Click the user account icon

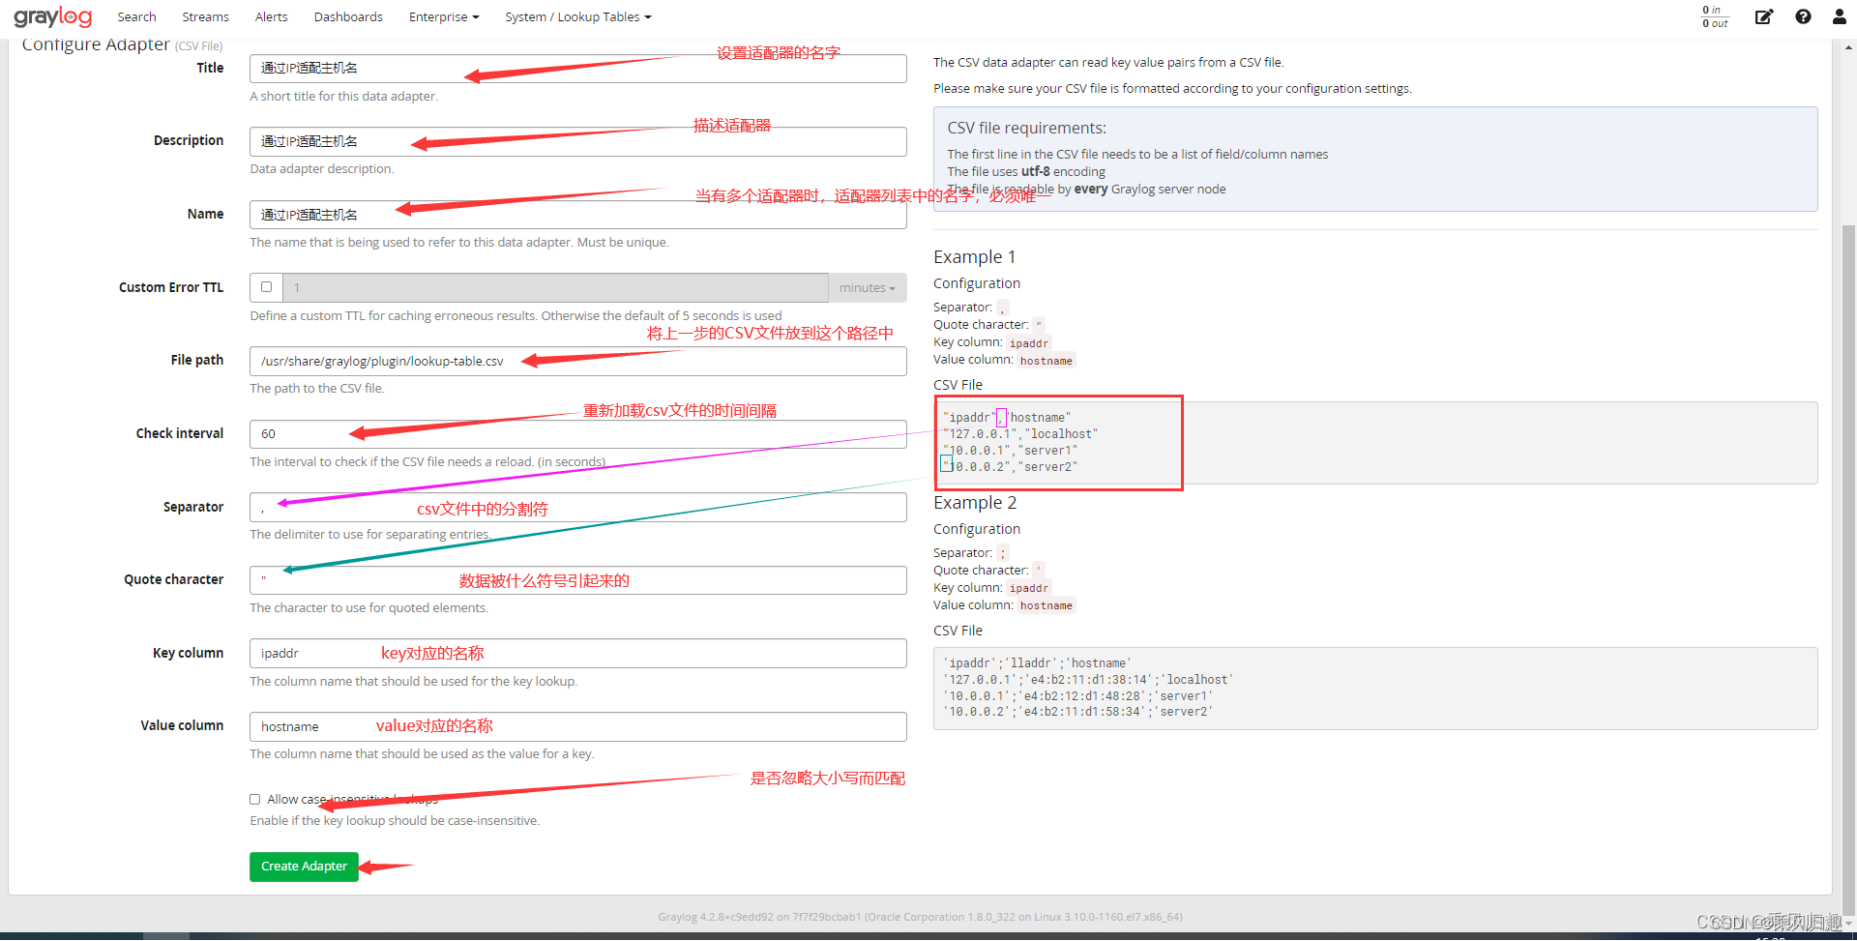[x=1838, y=16]
